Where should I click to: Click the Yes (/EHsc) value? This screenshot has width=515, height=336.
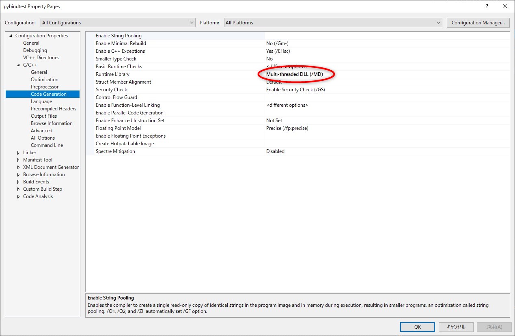pos(278,51)
